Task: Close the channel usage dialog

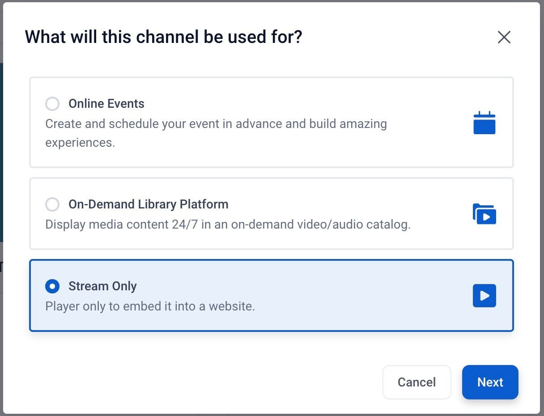Action: coord(504,37)
